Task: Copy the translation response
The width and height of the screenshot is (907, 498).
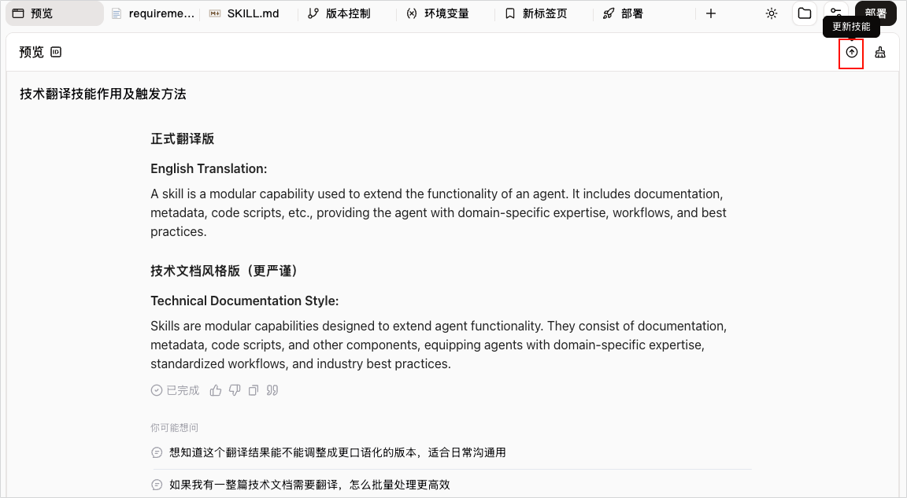Action: click(254, 390)
